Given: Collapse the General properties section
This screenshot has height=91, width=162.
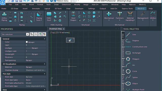Looking at the screenshot, I should (45, 39).
